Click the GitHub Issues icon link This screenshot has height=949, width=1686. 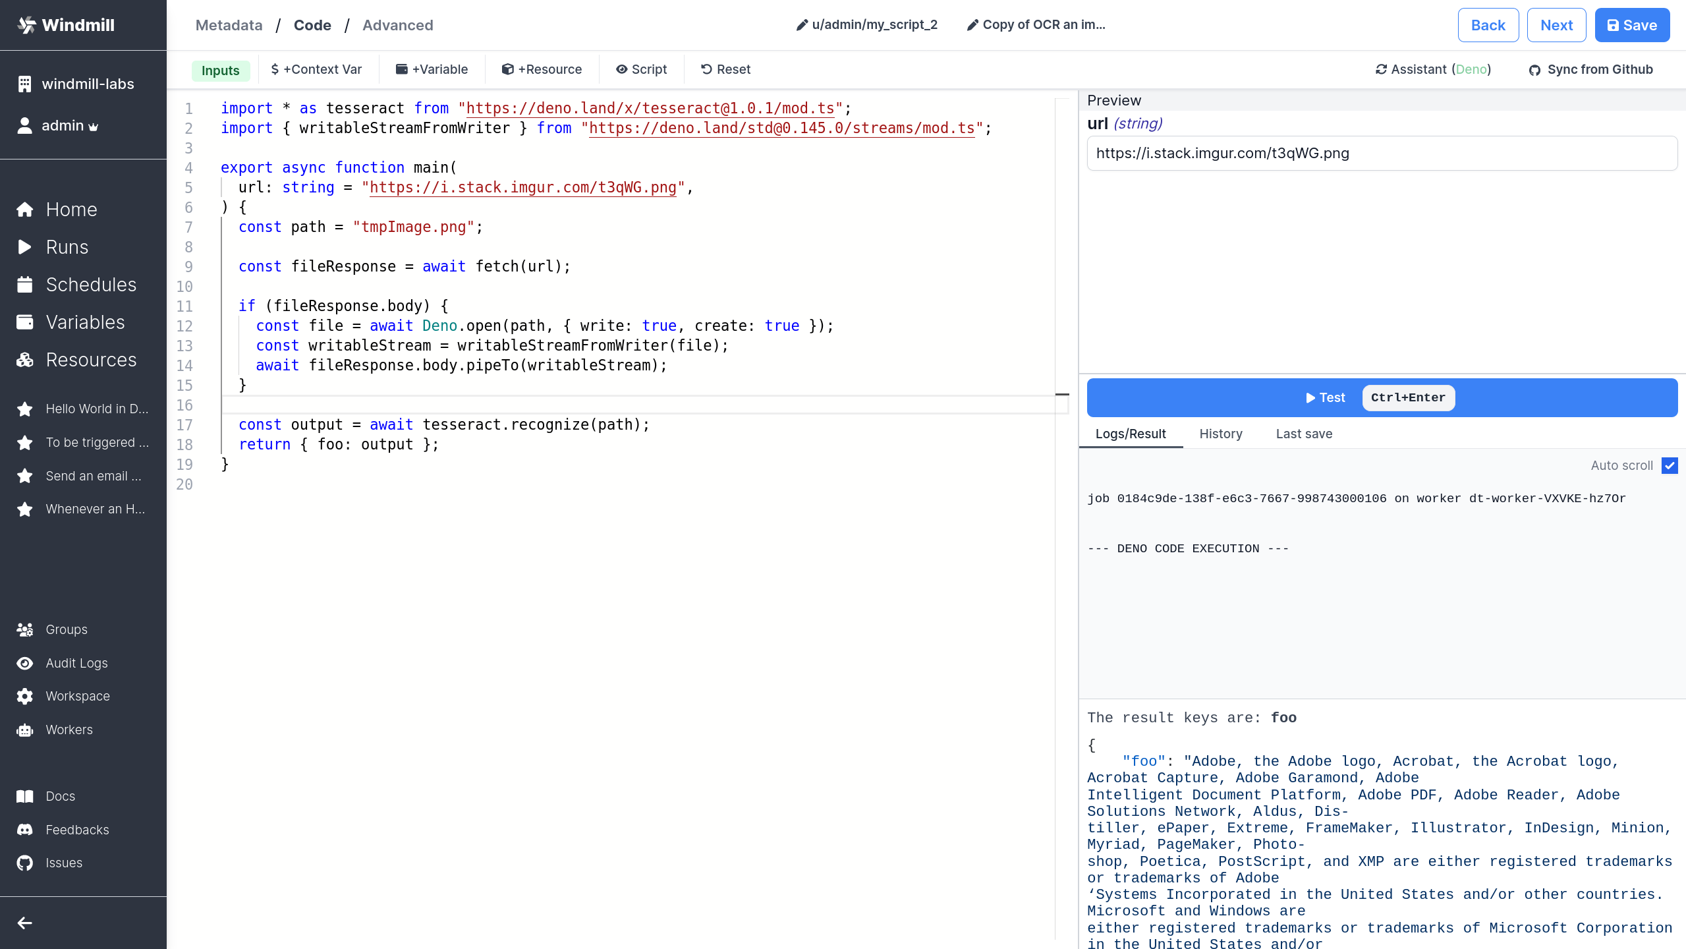click(x=25, y=863)
